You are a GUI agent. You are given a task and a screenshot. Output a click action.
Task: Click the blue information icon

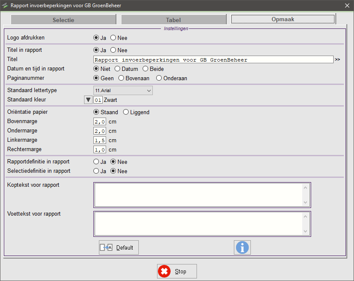tap(242, 247)
